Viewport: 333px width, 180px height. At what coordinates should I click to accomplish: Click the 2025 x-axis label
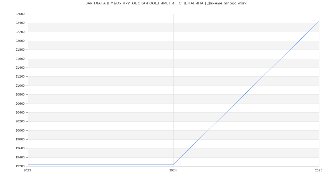click(x=319, y=171)
